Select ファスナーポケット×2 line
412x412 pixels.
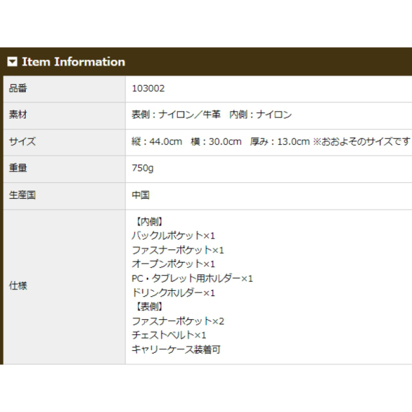(178, 321)
